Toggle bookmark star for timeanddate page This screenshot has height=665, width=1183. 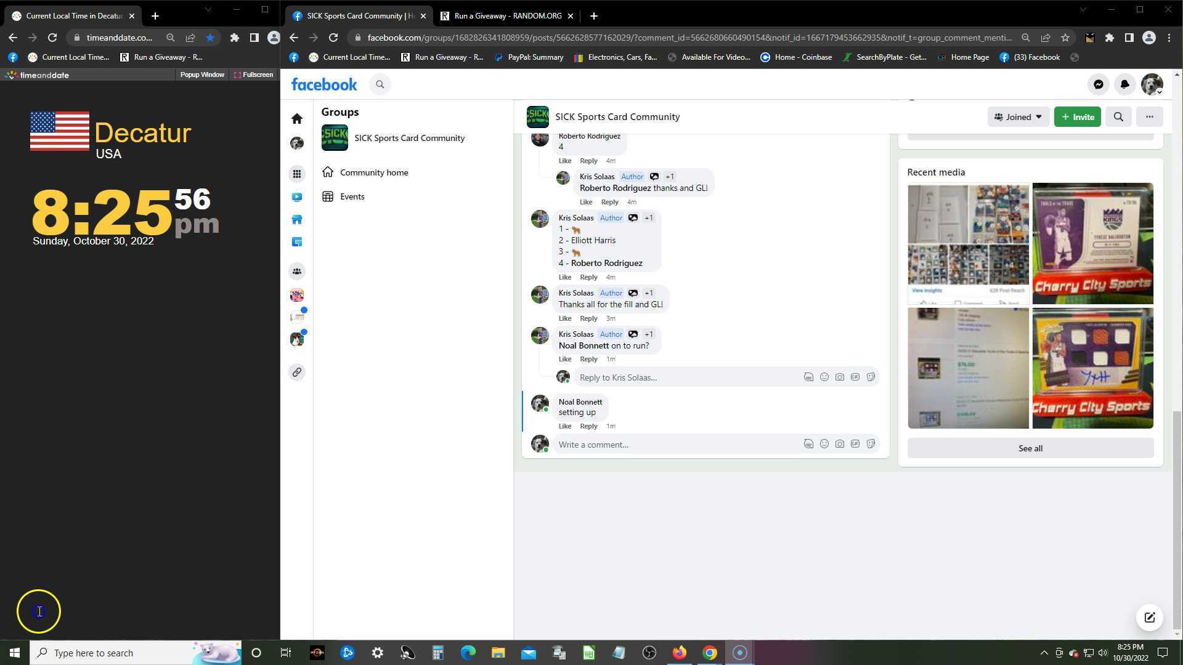pos(210,38)
